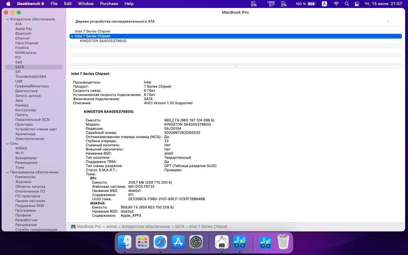
Task: Select Электропитание in the sidebar
Action: 30,139
